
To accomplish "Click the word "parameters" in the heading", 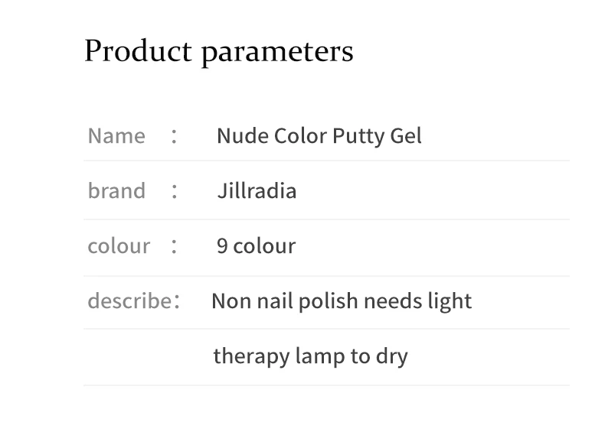I will [277, 53].
